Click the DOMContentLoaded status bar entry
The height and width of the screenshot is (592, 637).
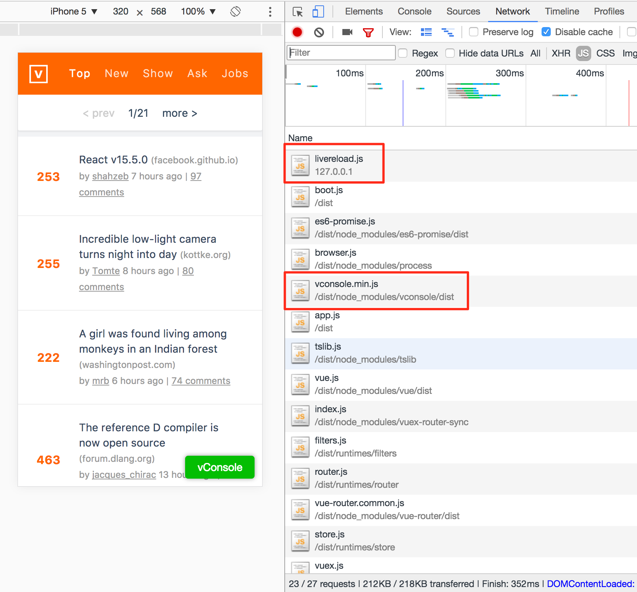[590, 584]
